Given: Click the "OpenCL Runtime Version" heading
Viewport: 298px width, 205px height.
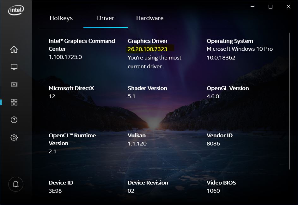Looking at the screenshot, I should tap(72, 139).
